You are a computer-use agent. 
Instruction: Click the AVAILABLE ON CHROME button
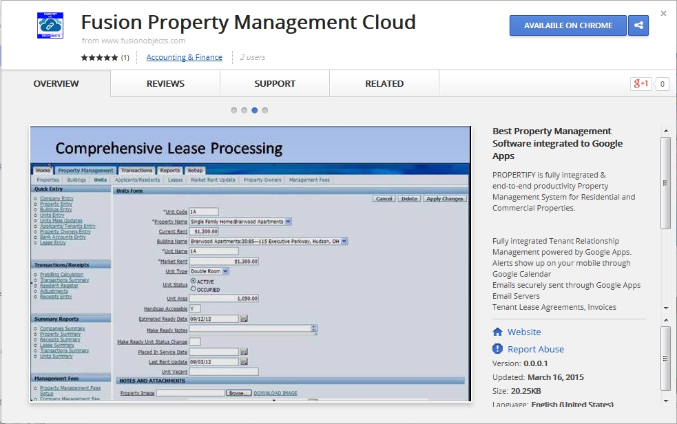(568, 25)
